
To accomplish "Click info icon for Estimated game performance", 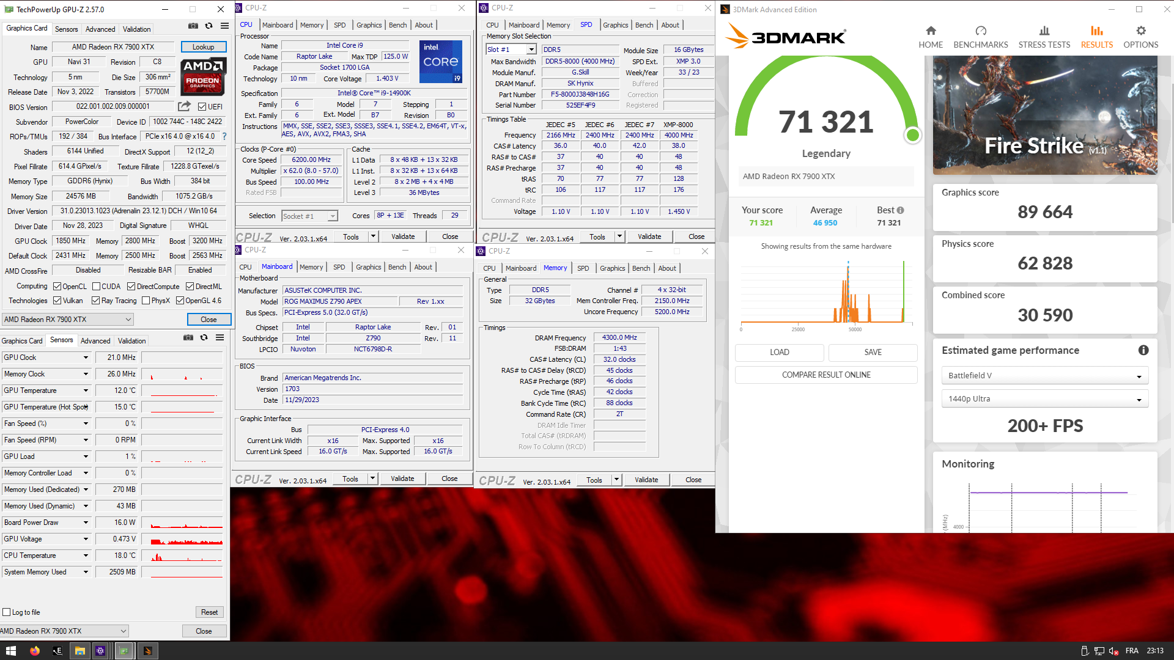I will (1143, 350).
